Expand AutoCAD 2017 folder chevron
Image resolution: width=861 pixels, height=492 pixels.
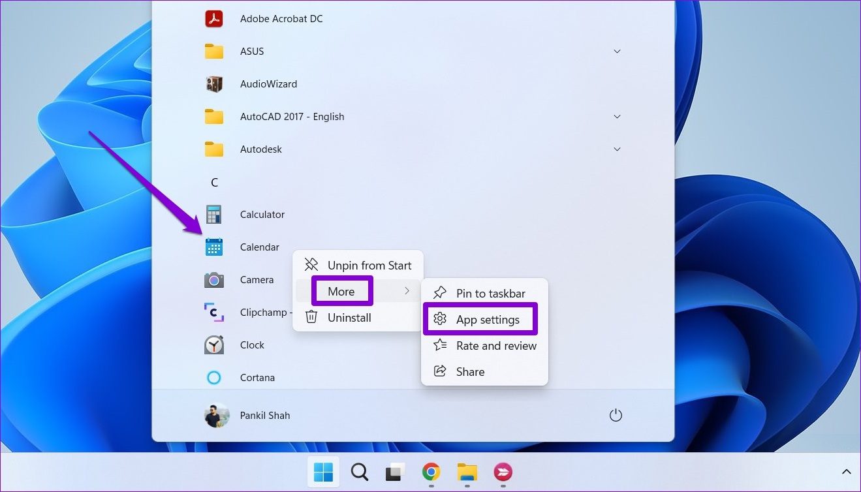coord(617,117)
